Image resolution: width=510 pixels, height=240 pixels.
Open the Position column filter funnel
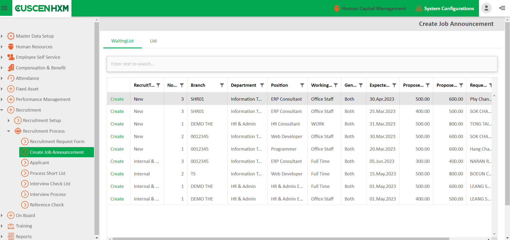point(302,85)
